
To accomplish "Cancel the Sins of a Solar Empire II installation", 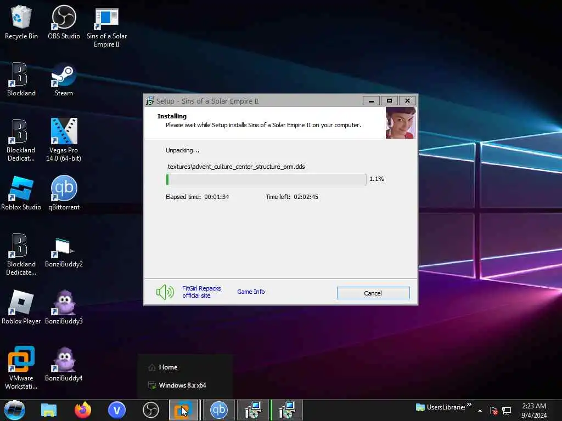I will pyautogui.click(x=373, y=293).
